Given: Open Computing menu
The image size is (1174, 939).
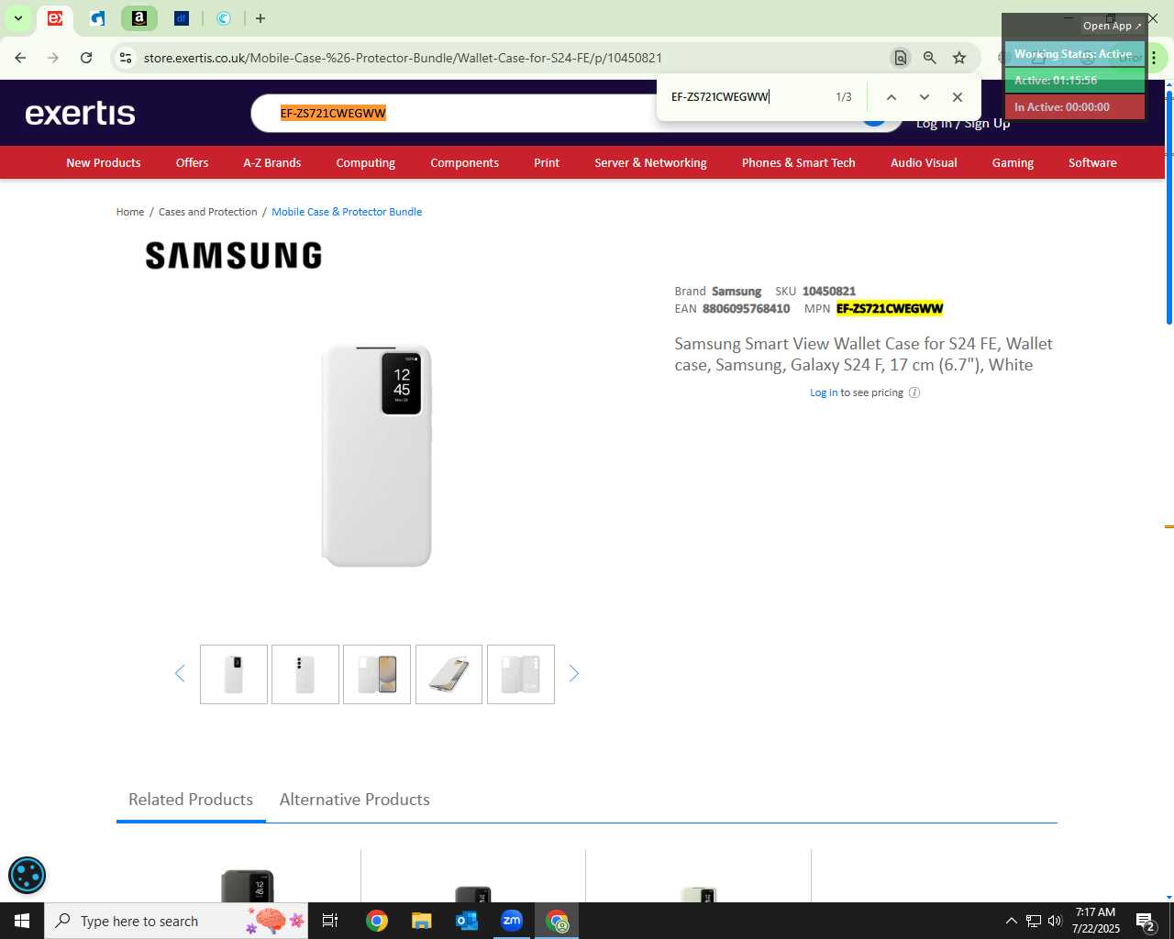Looking at the screenshot, I should [x=365, y=162].
